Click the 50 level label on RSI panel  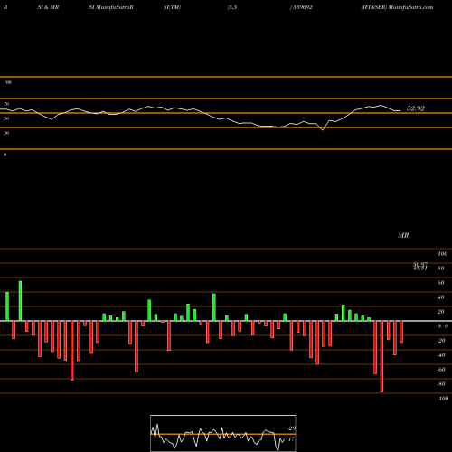(6, 118)
